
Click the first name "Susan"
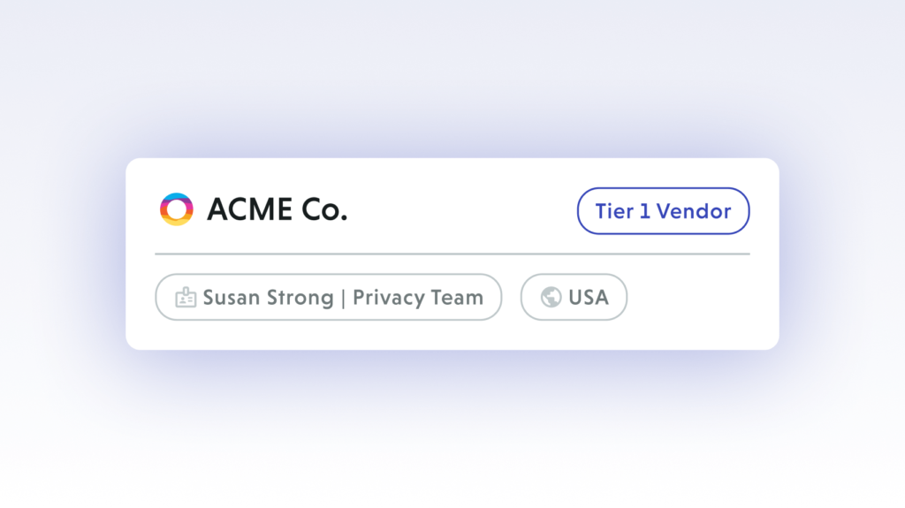coord(231,298)
